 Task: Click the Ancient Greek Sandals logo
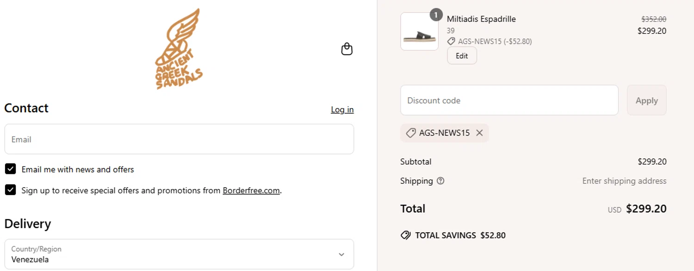[179, 49]
